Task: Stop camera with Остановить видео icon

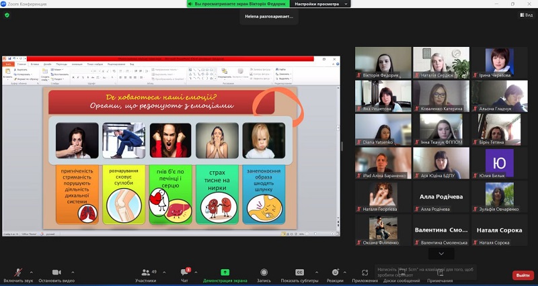Action: tap(56, 272)
